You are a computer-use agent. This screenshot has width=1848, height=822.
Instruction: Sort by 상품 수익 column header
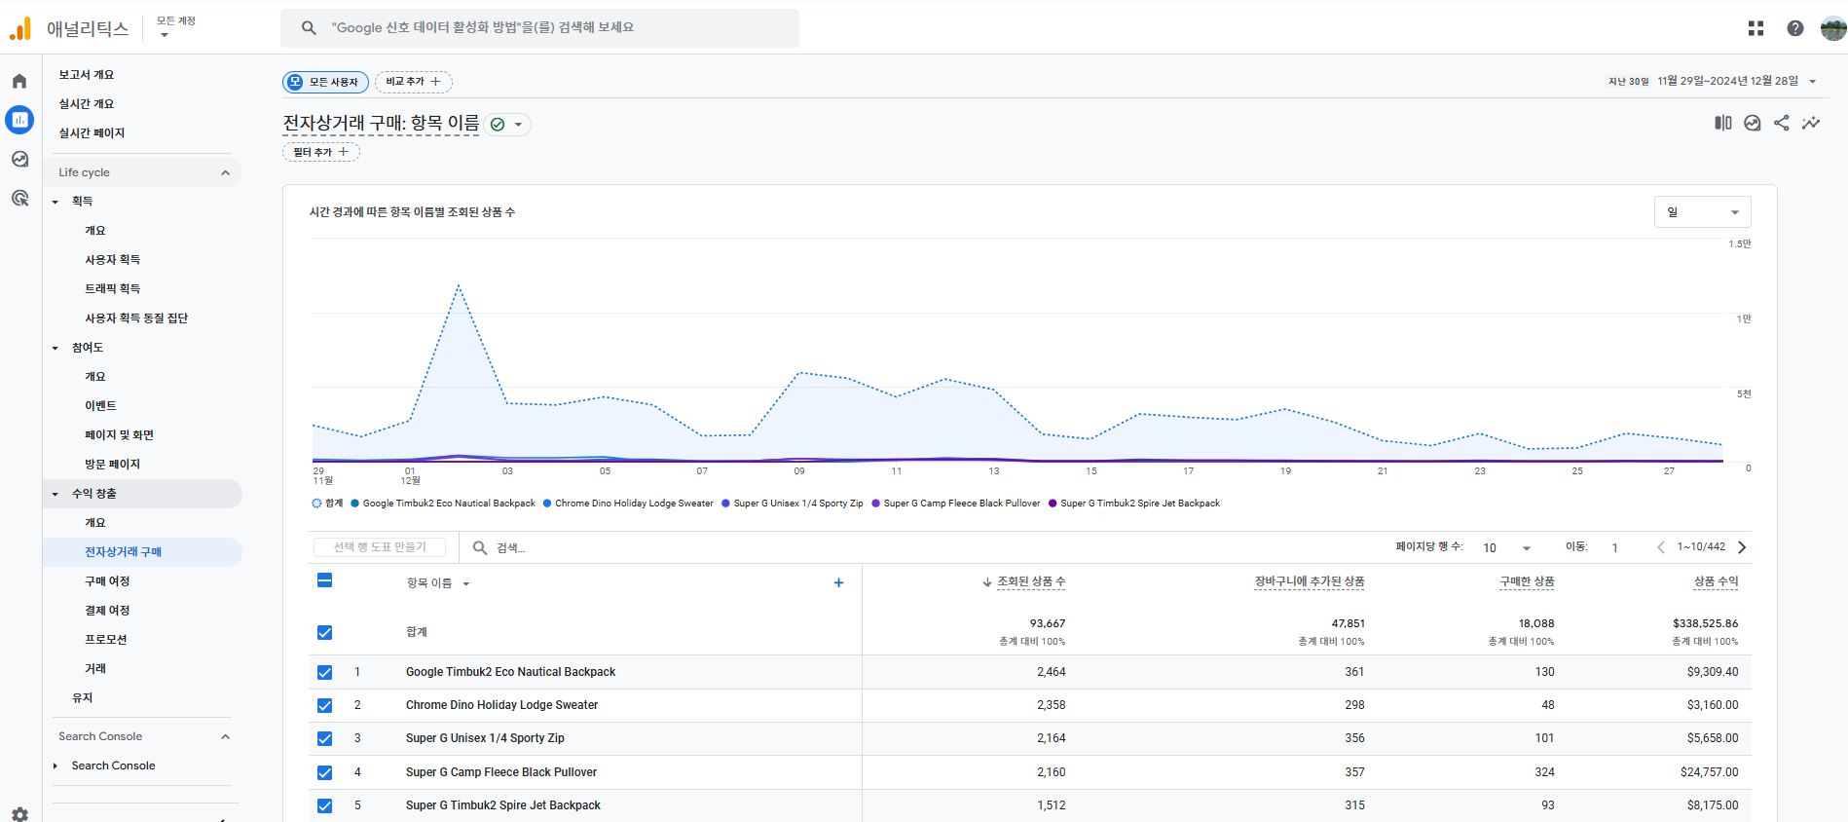click(1716, 581)
